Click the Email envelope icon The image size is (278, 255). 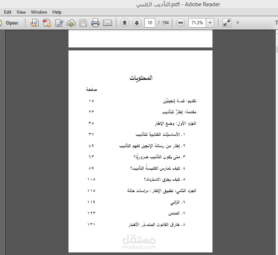108,23
